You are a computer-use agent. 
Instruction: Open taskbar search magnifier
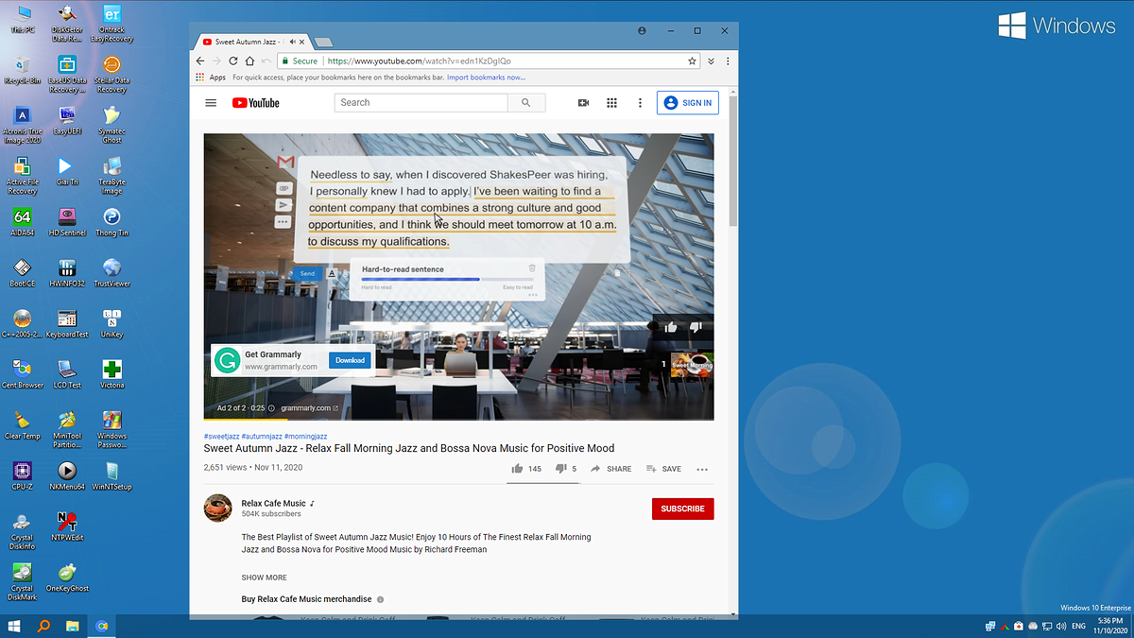pos(43,626)
